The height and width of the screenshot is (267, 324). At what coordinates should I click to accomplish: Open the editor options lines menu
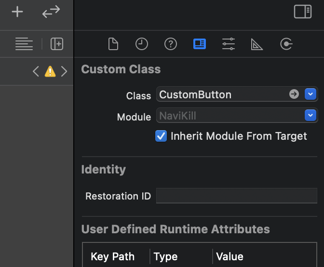[24, 44]
